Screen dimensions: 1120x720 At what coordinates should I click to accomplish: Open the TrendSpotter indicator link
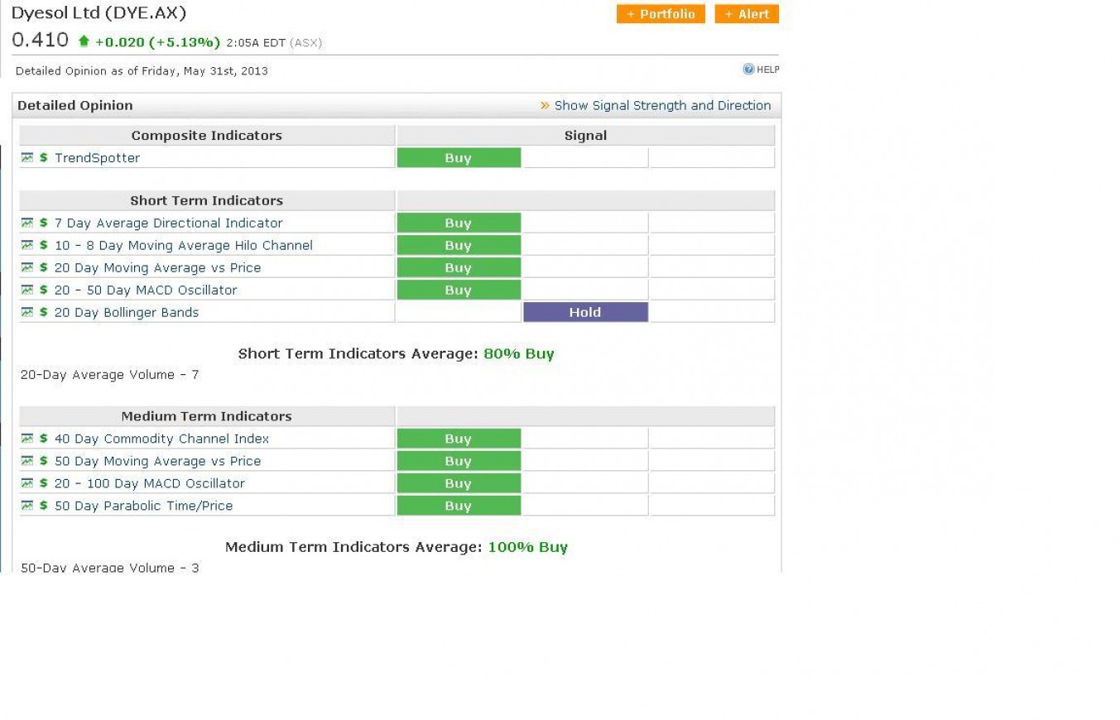click(x=97, y=158)
